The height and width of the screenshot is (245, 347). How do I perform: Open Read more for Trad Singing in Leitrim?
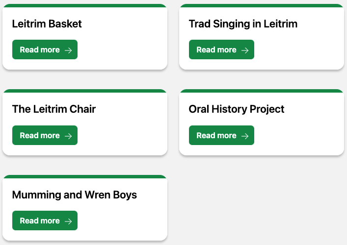pyautogui.click(x=221, y=49)
